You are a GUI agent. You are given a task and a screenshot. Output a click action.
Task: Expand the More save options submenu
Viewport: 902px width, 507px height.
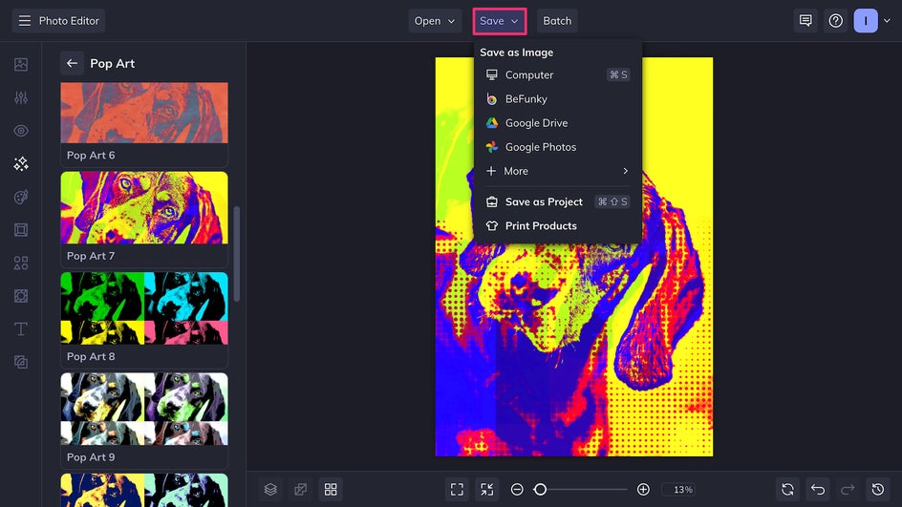point(557,171)
